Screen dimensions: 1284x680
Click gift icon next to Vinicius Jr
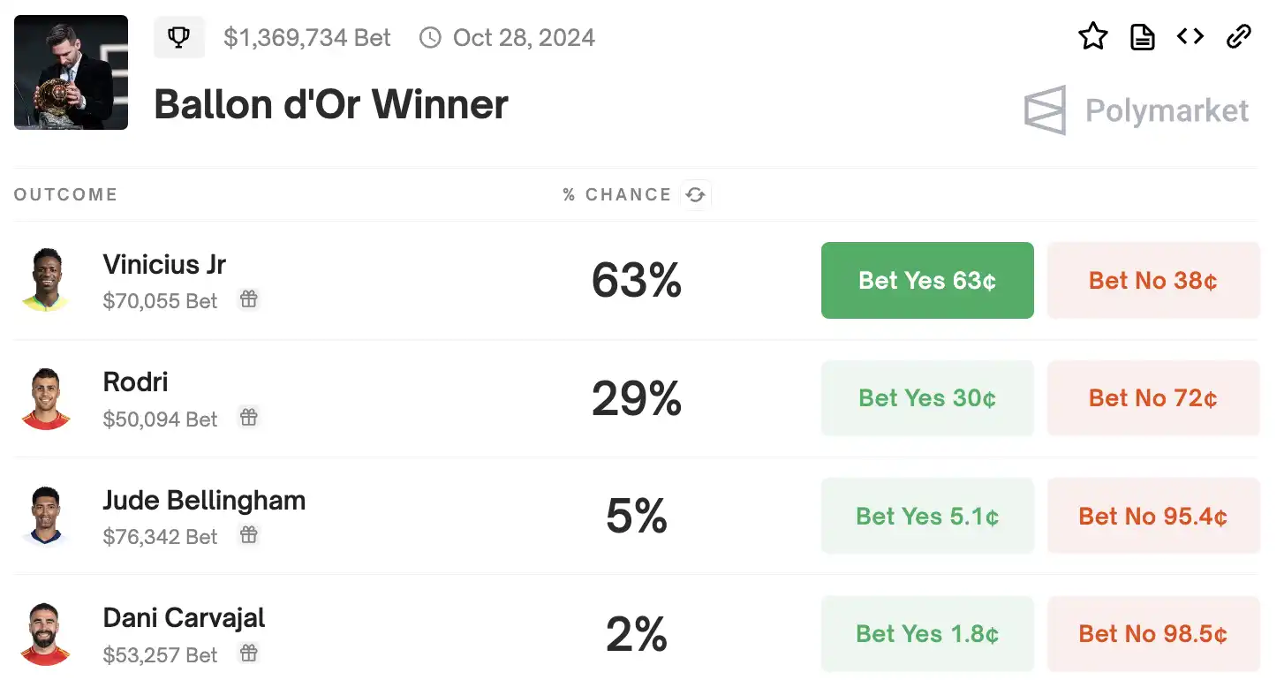point(249,299)
